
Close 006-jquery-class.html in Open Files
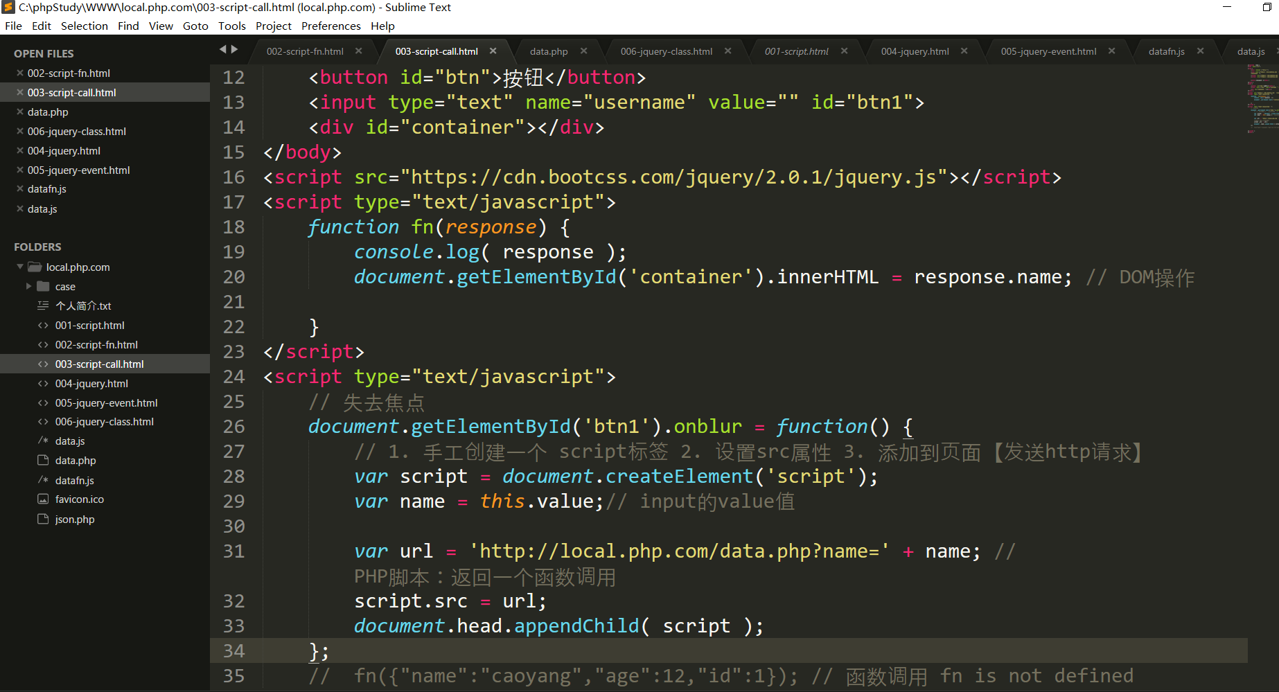pyautogui.click(x=20, y=131)
